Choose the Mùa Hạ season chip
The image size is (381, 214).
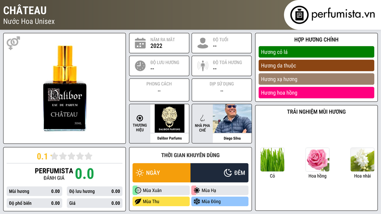pos(220,191)
